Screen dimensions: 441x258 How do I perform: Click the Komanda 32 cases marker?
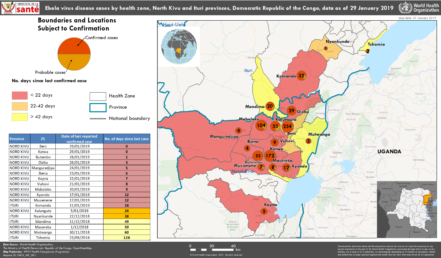click(301, 76)
